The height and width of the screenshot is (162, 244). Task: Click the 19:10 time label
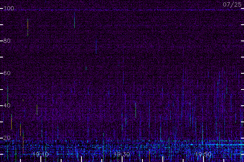click(41, 154)
